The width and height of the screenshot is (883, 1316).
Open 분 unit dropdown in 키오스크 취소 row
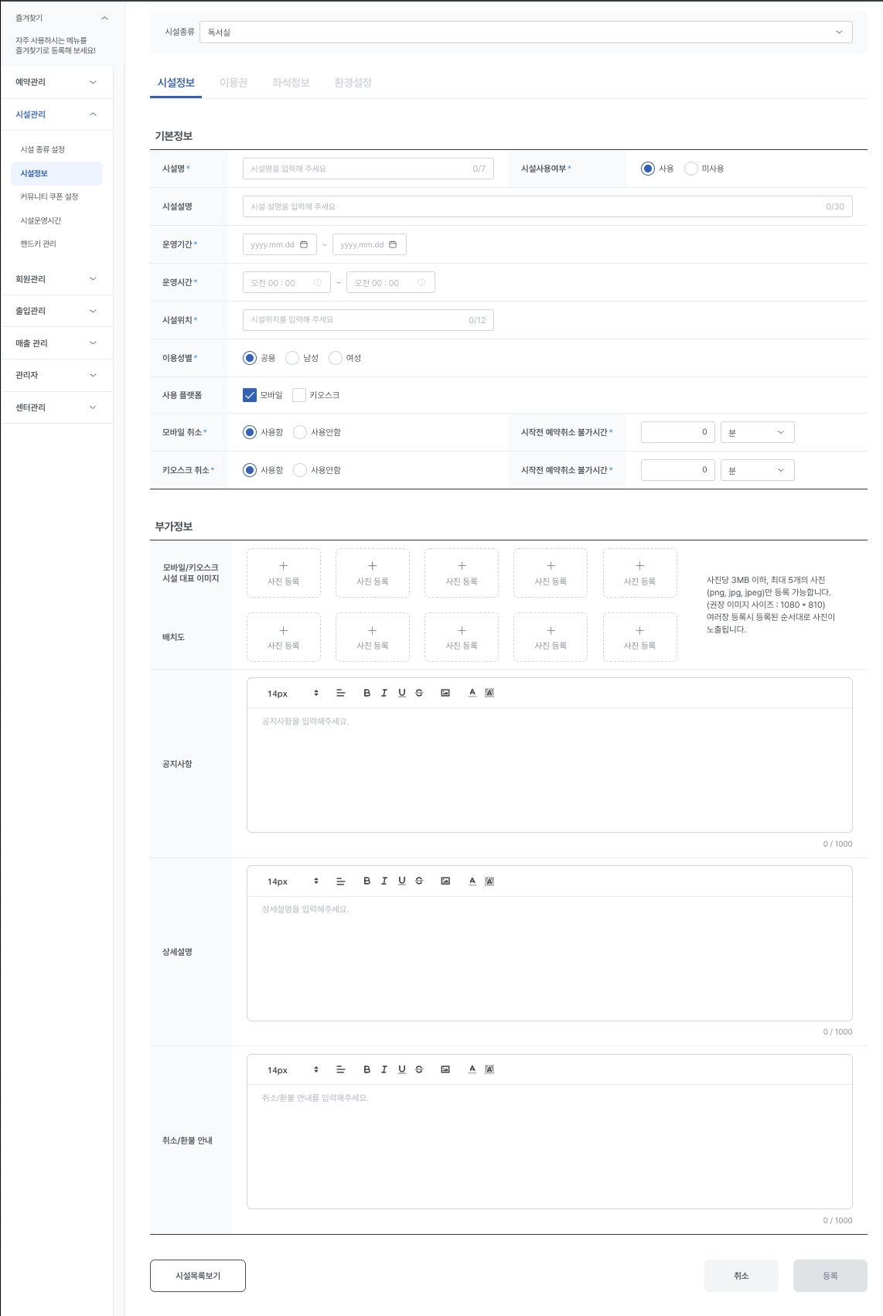[x=757, y=470]
